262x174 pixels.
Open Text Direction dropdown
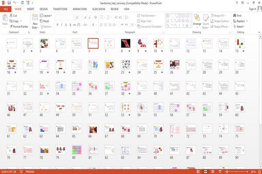tap(147, 16)
